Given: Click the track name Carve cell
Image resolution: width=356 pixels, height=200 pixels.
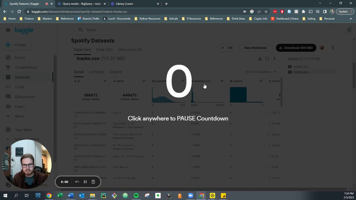Looking at the screenshot, I should coord(117,113).
